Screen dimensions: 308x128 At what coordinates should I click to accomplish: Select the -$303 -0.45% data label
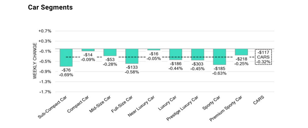pyautogui.click(x=197, y=66)
